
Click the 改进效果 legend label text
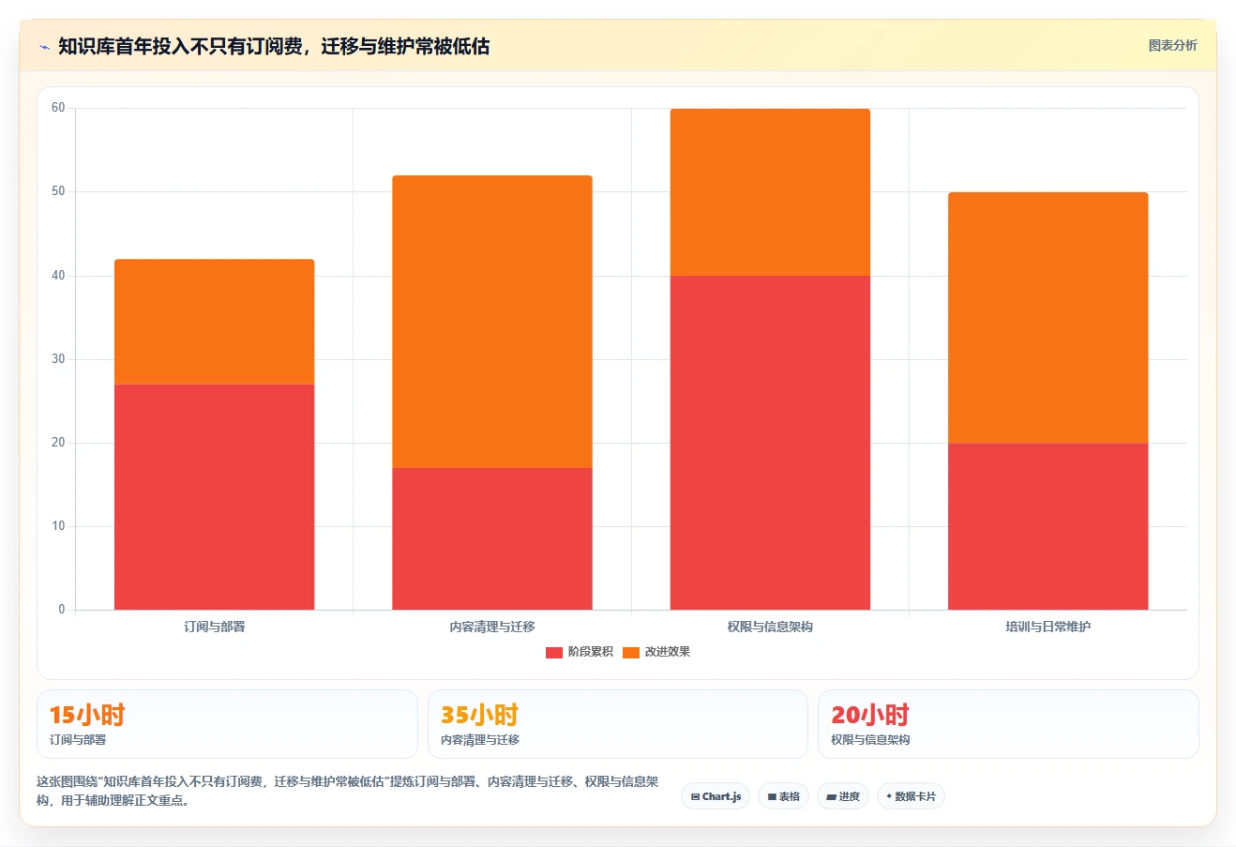pyautogui.click(x=668, y=652)
